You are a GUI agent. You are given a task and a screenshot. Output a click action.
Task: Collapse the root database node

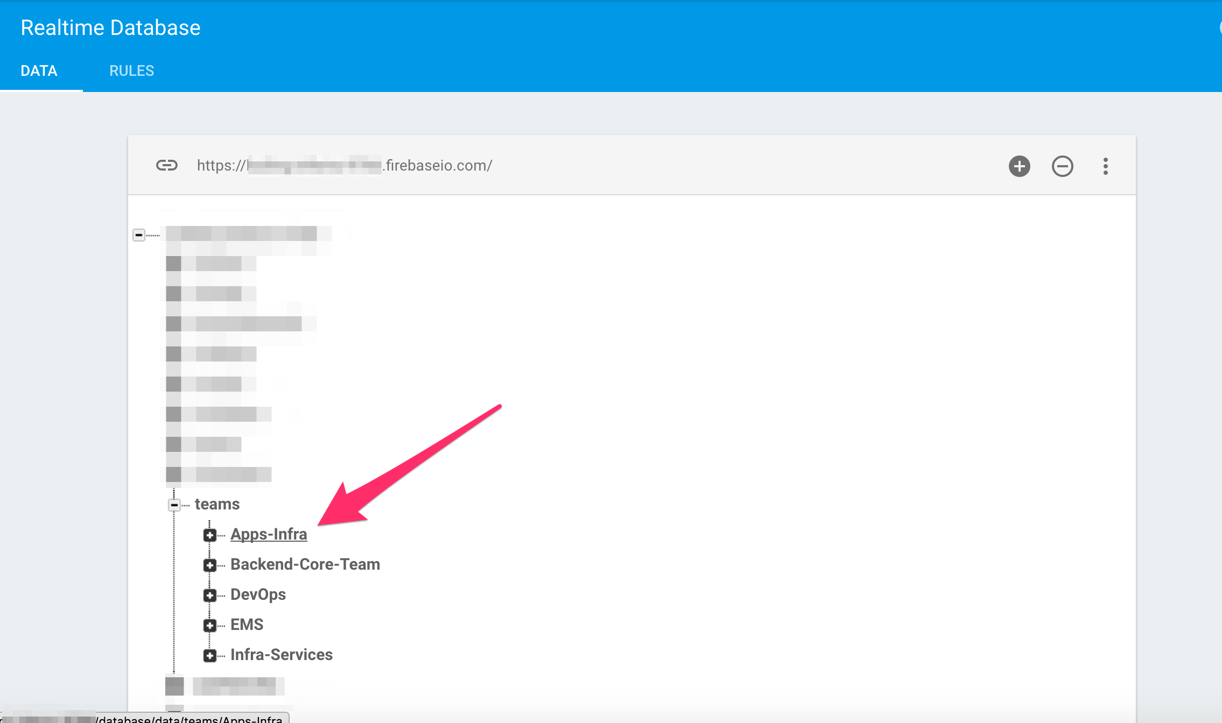click(x=139, y=235)
